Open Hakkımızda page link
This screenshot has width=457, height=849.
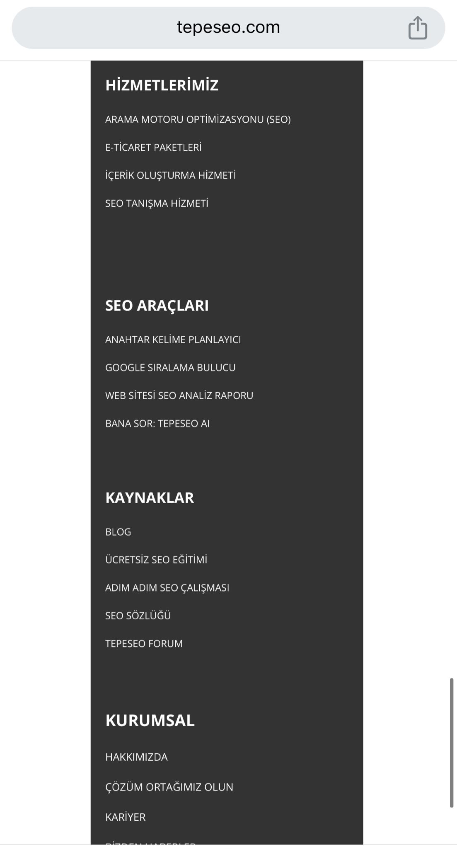tap(136, 757)
